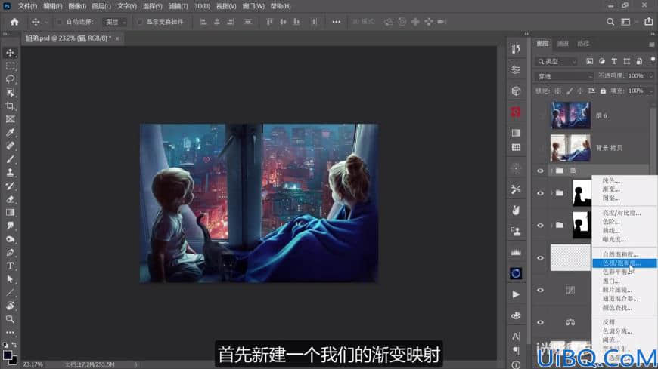Open the fill 填充 dropdown arrow

click(651, 91)
